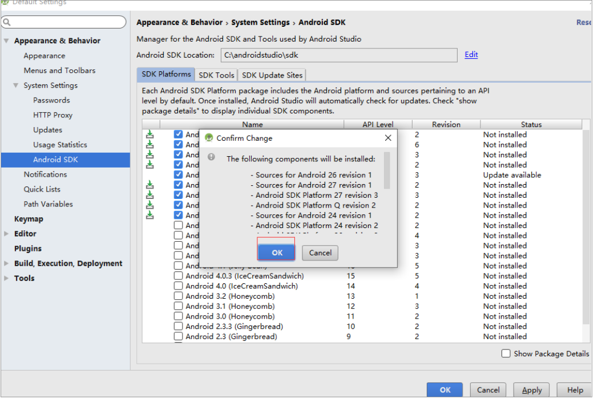This screenshot has width=594, height=399.
Task: Click the Android Studio icon in the Confirm Change title
Action: tap(209, 138)
